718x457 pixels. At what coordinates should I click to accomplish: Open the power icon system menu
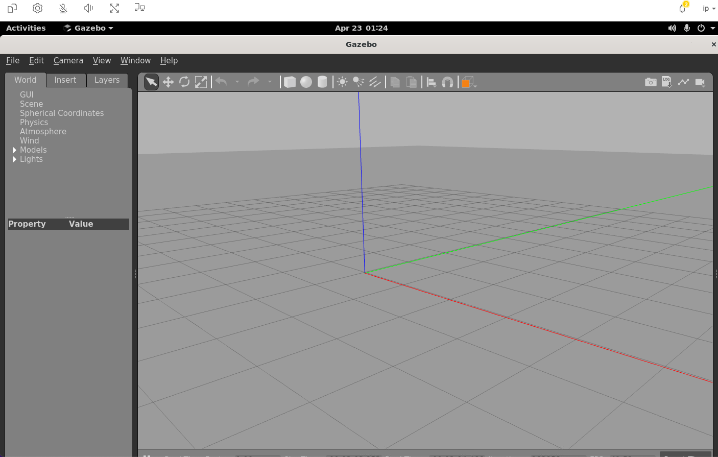(701, 28)
